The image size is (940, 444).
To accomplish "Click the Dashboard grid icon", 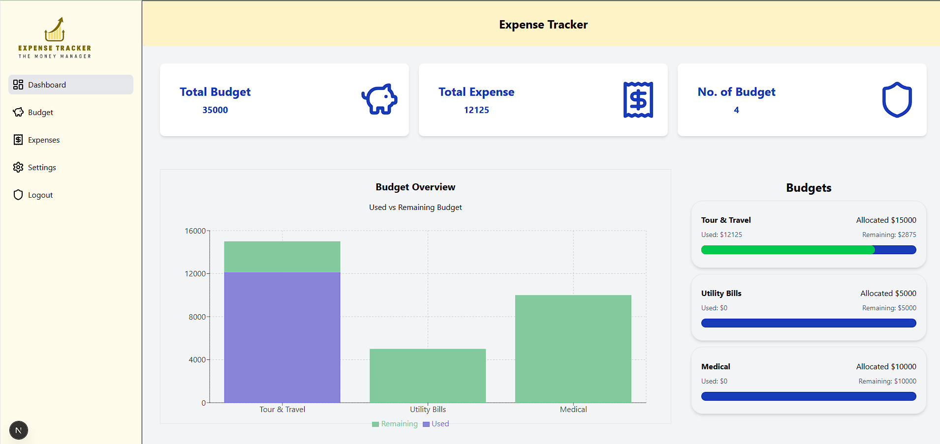I will click(18, 85).
